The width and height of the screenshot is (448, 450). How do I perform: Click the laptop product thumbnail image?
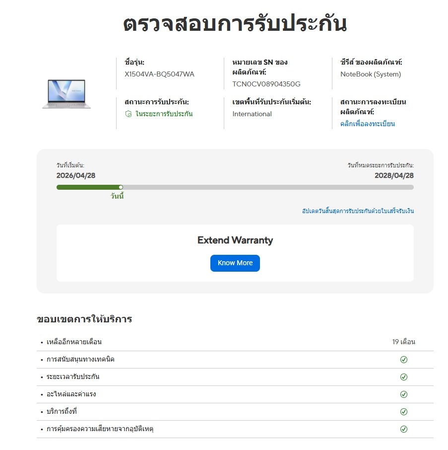tap(66, 94)
